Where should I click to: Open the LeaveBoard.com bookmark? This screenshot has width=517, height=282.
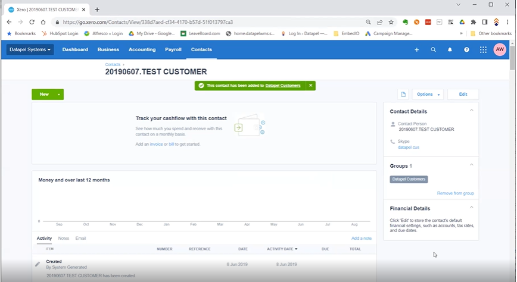[200, 33]
